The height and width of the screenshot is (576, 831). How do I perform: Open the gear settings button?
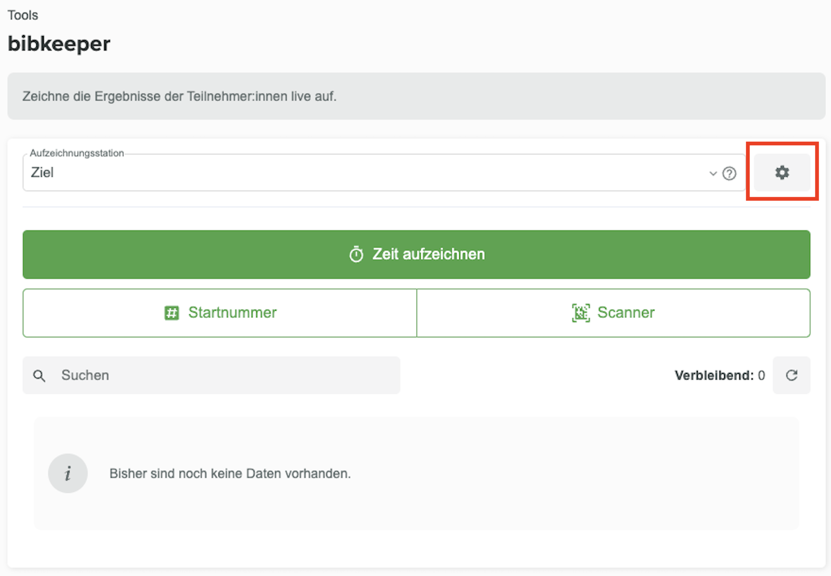[782, 173]
